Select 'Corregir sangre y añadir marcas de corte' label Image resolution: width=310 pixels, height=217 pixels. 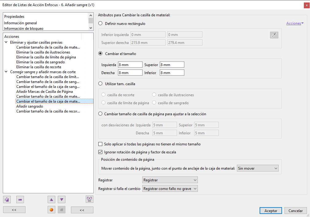[x=43, y=72]
